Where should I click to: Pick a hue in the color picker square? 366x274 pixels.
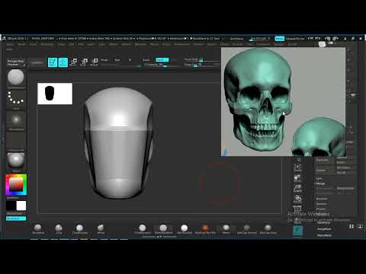[x=16, y=184]
